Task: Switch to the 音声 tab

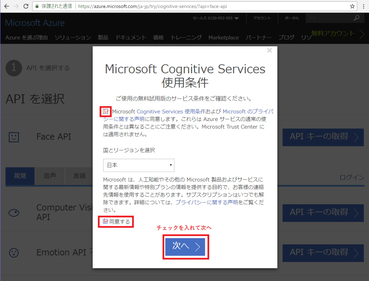Action: [50, 176]
